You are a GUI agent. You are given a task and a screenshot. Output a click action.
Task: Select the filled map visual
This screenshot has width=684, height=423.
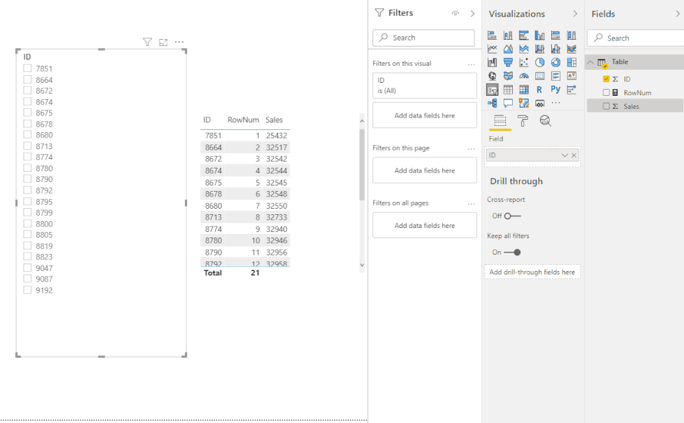point(508,76)
